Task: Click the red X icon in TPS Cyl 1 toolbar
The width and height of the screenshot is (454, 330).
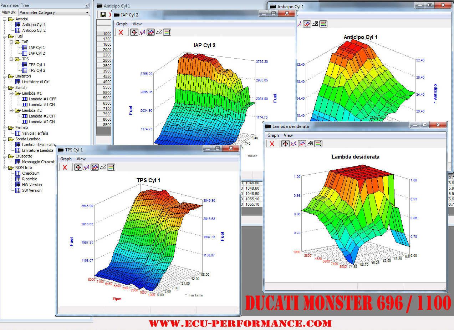Action: 65,167
